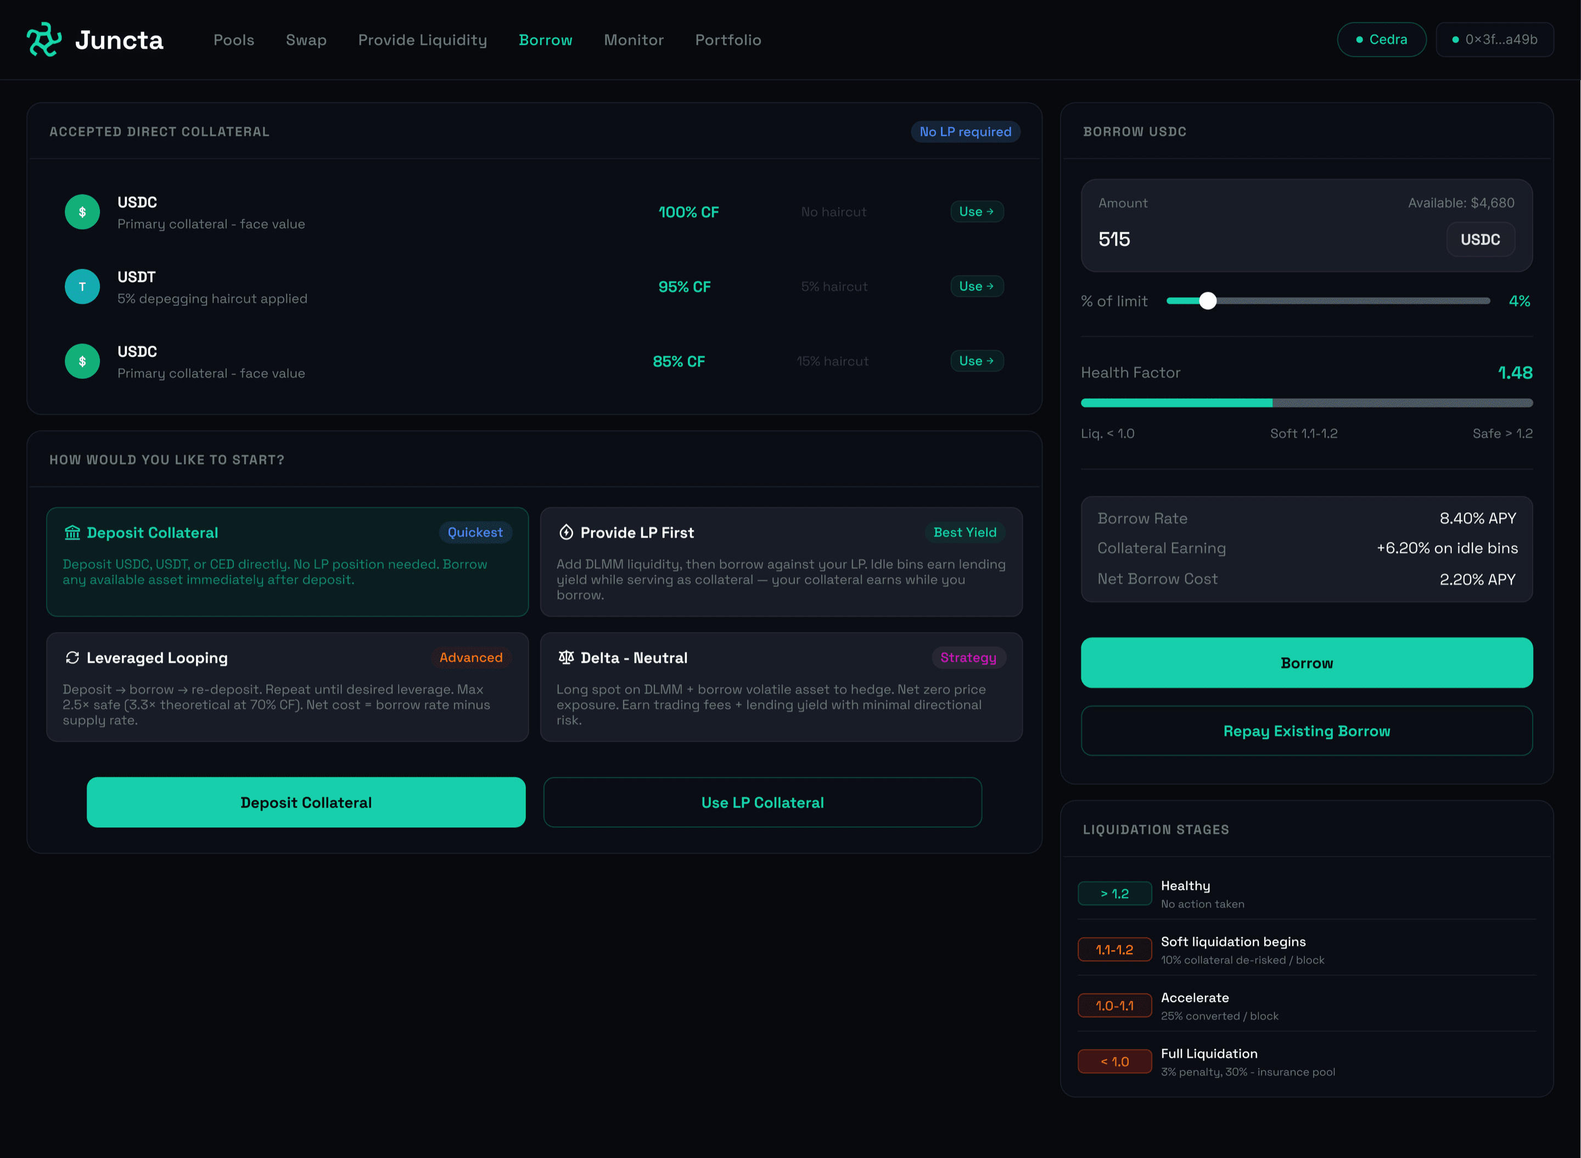This screenshot has width=1581, height=1158.
Task: Click the loop icon beside Leveraged Looping
Action: [72, 657]
